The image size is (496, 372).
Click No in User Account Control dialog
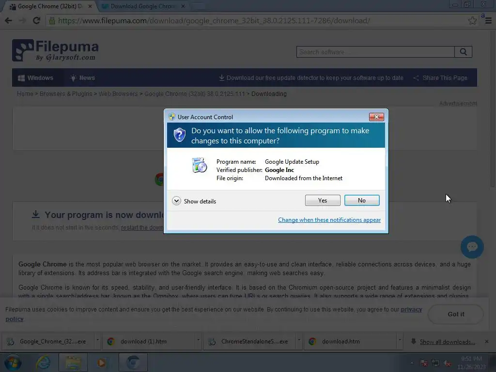pos(361,200)
